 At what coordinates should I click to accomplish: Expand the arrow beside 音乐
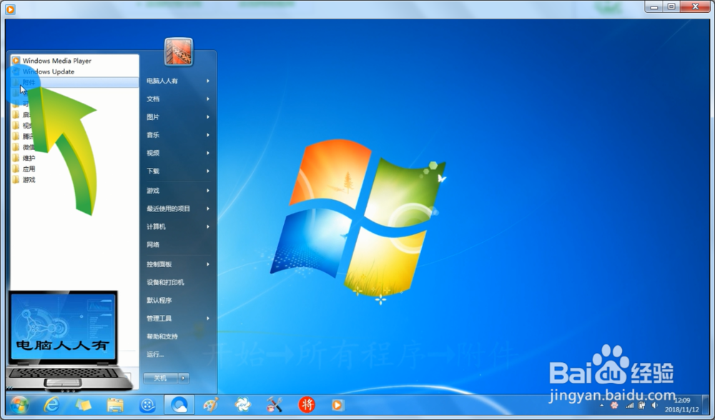coord(208,135)
